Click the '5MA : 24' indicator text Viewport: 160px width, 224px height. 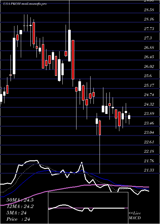17,213
